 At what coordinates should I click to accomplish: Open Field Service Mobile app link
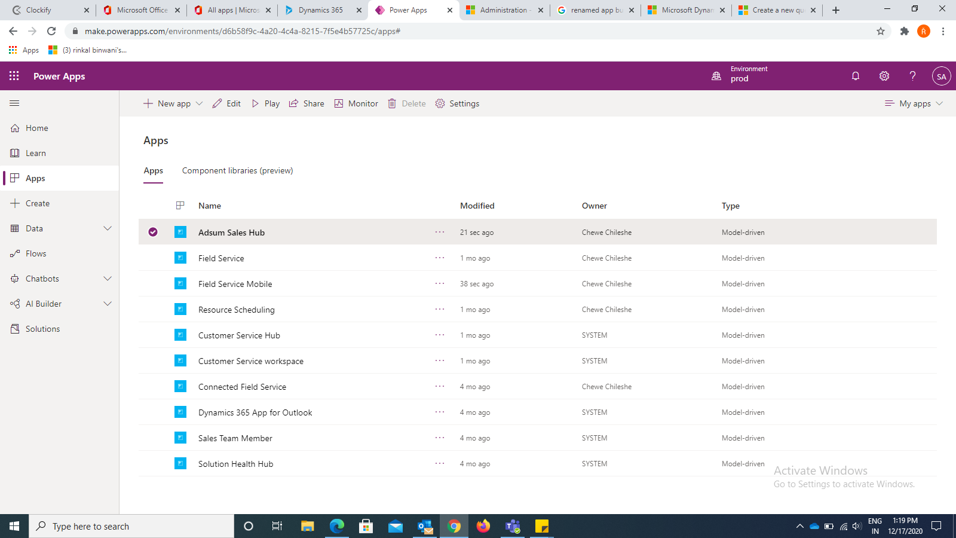pos(235,284)
